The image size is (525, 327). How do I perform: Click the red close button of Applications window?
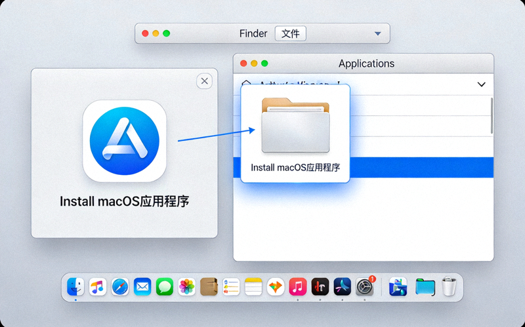tap(243, 64)
